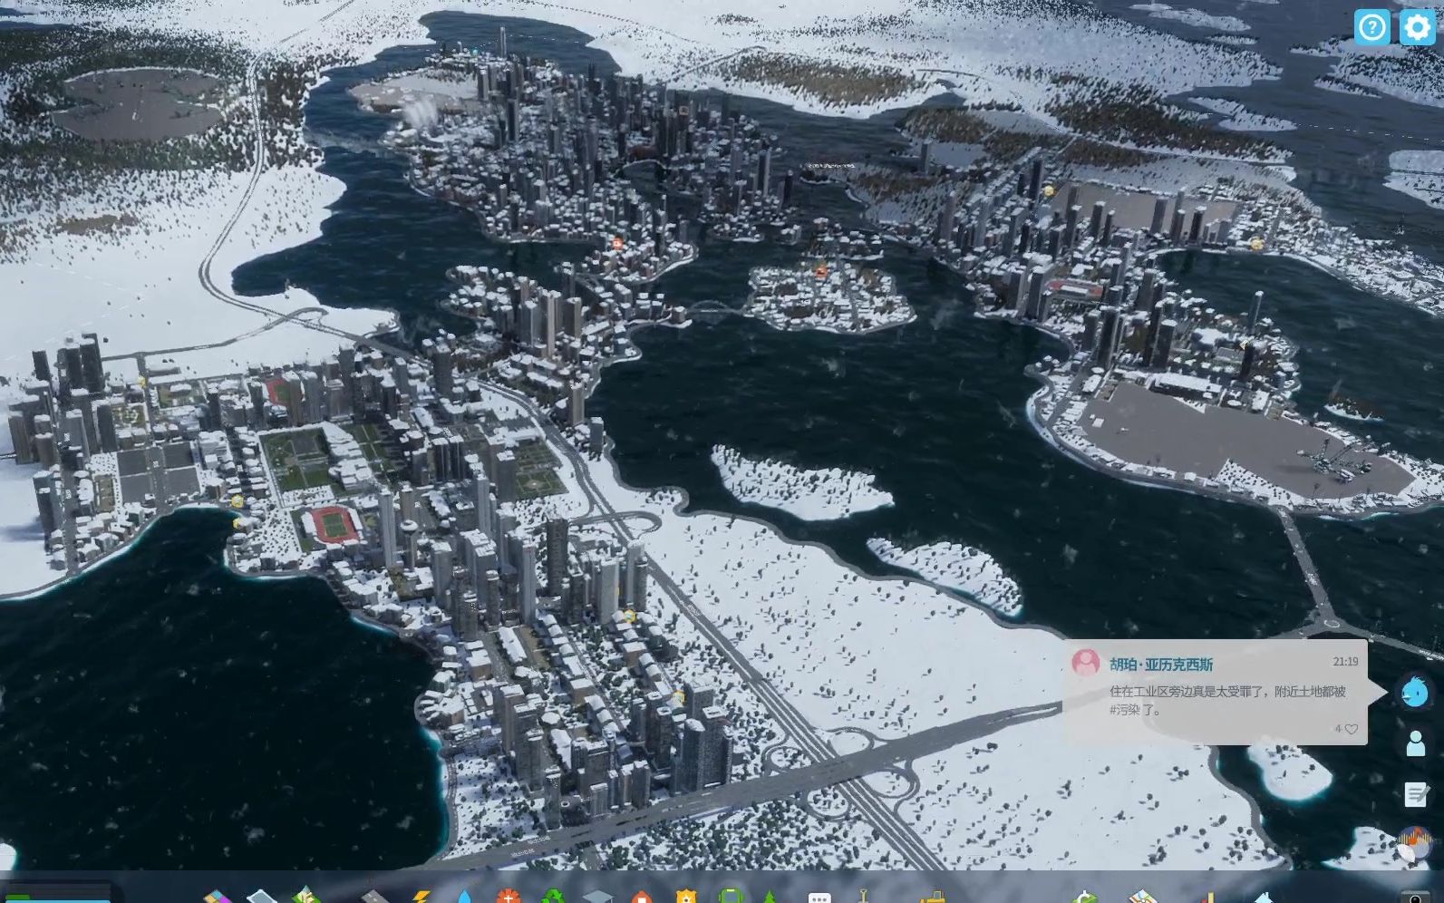The width and height of the screenshot is (1444, 903).
Task: Open the Garbage recycling tool
Action: tap(553, 897)
